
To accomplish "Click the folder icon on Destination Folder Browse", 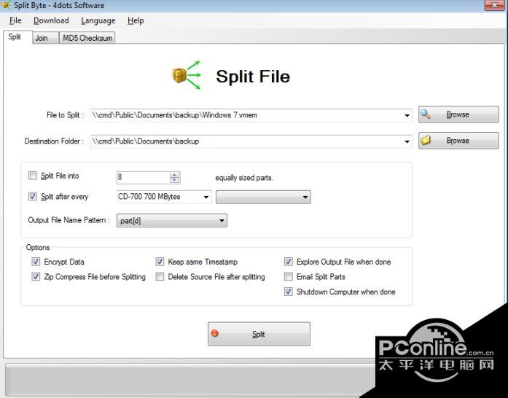I will (x=426, y=140).
